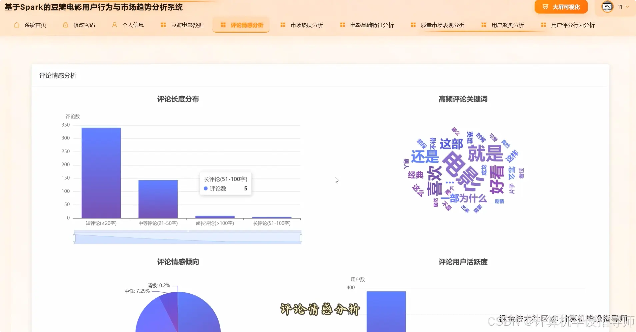Screen dimensions: 636x332
Task: Click the screen icon in 大屏可视化 button
Action: (x=545, y=7)
